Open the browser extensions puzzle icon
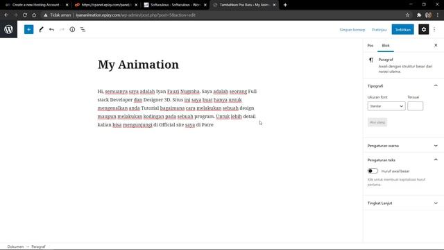 (x=419, y=15)
